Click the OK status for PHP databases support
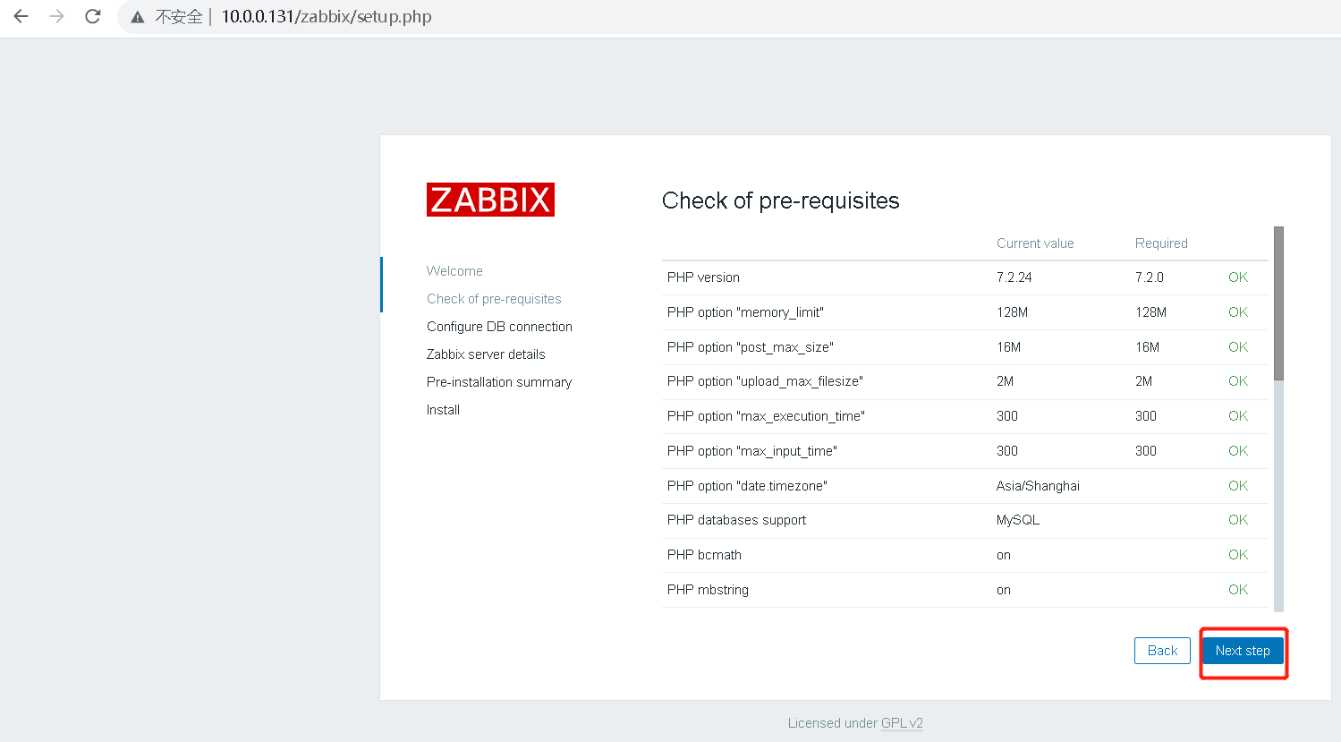The height and width of the screenshot is (742, 1341). (x=1238, y=520)
